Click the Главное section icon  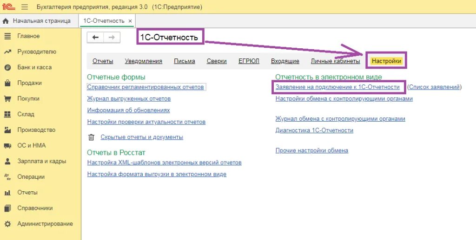tap(7, 36)
